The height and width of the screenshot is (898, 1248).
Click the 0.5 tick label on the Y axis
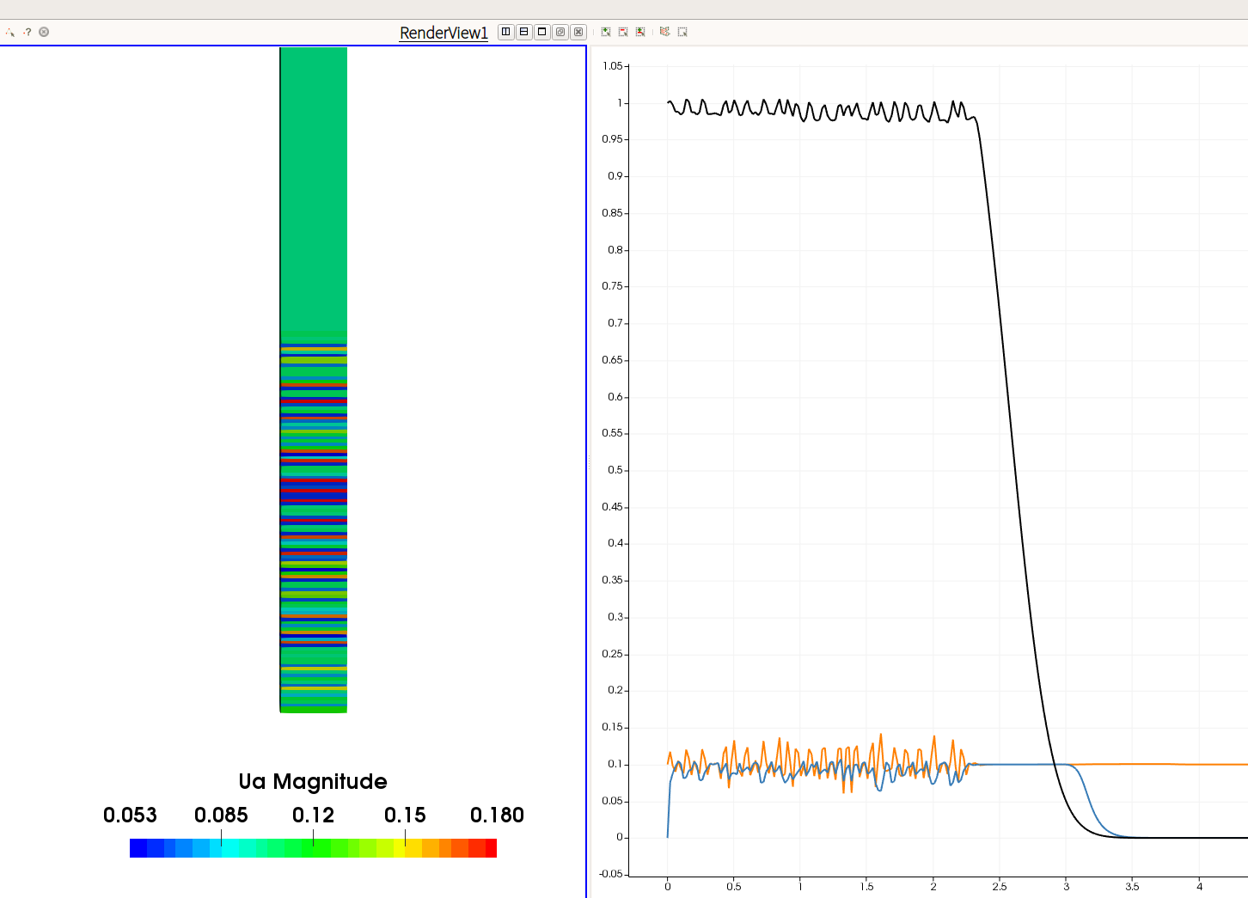[615, 470]
